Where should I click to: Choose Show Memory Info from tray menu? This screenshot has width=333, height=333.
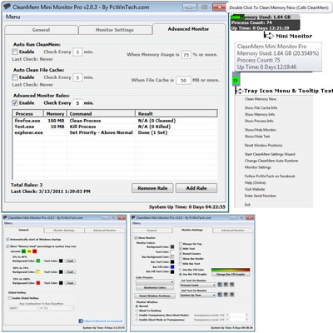[260, 114]
